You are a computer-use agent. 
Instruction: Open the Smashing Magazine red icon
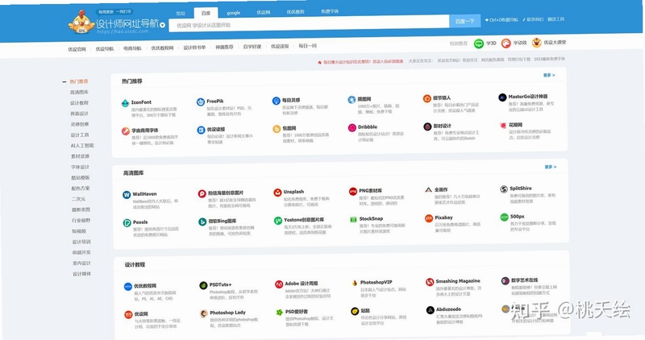tap(430, 282)
